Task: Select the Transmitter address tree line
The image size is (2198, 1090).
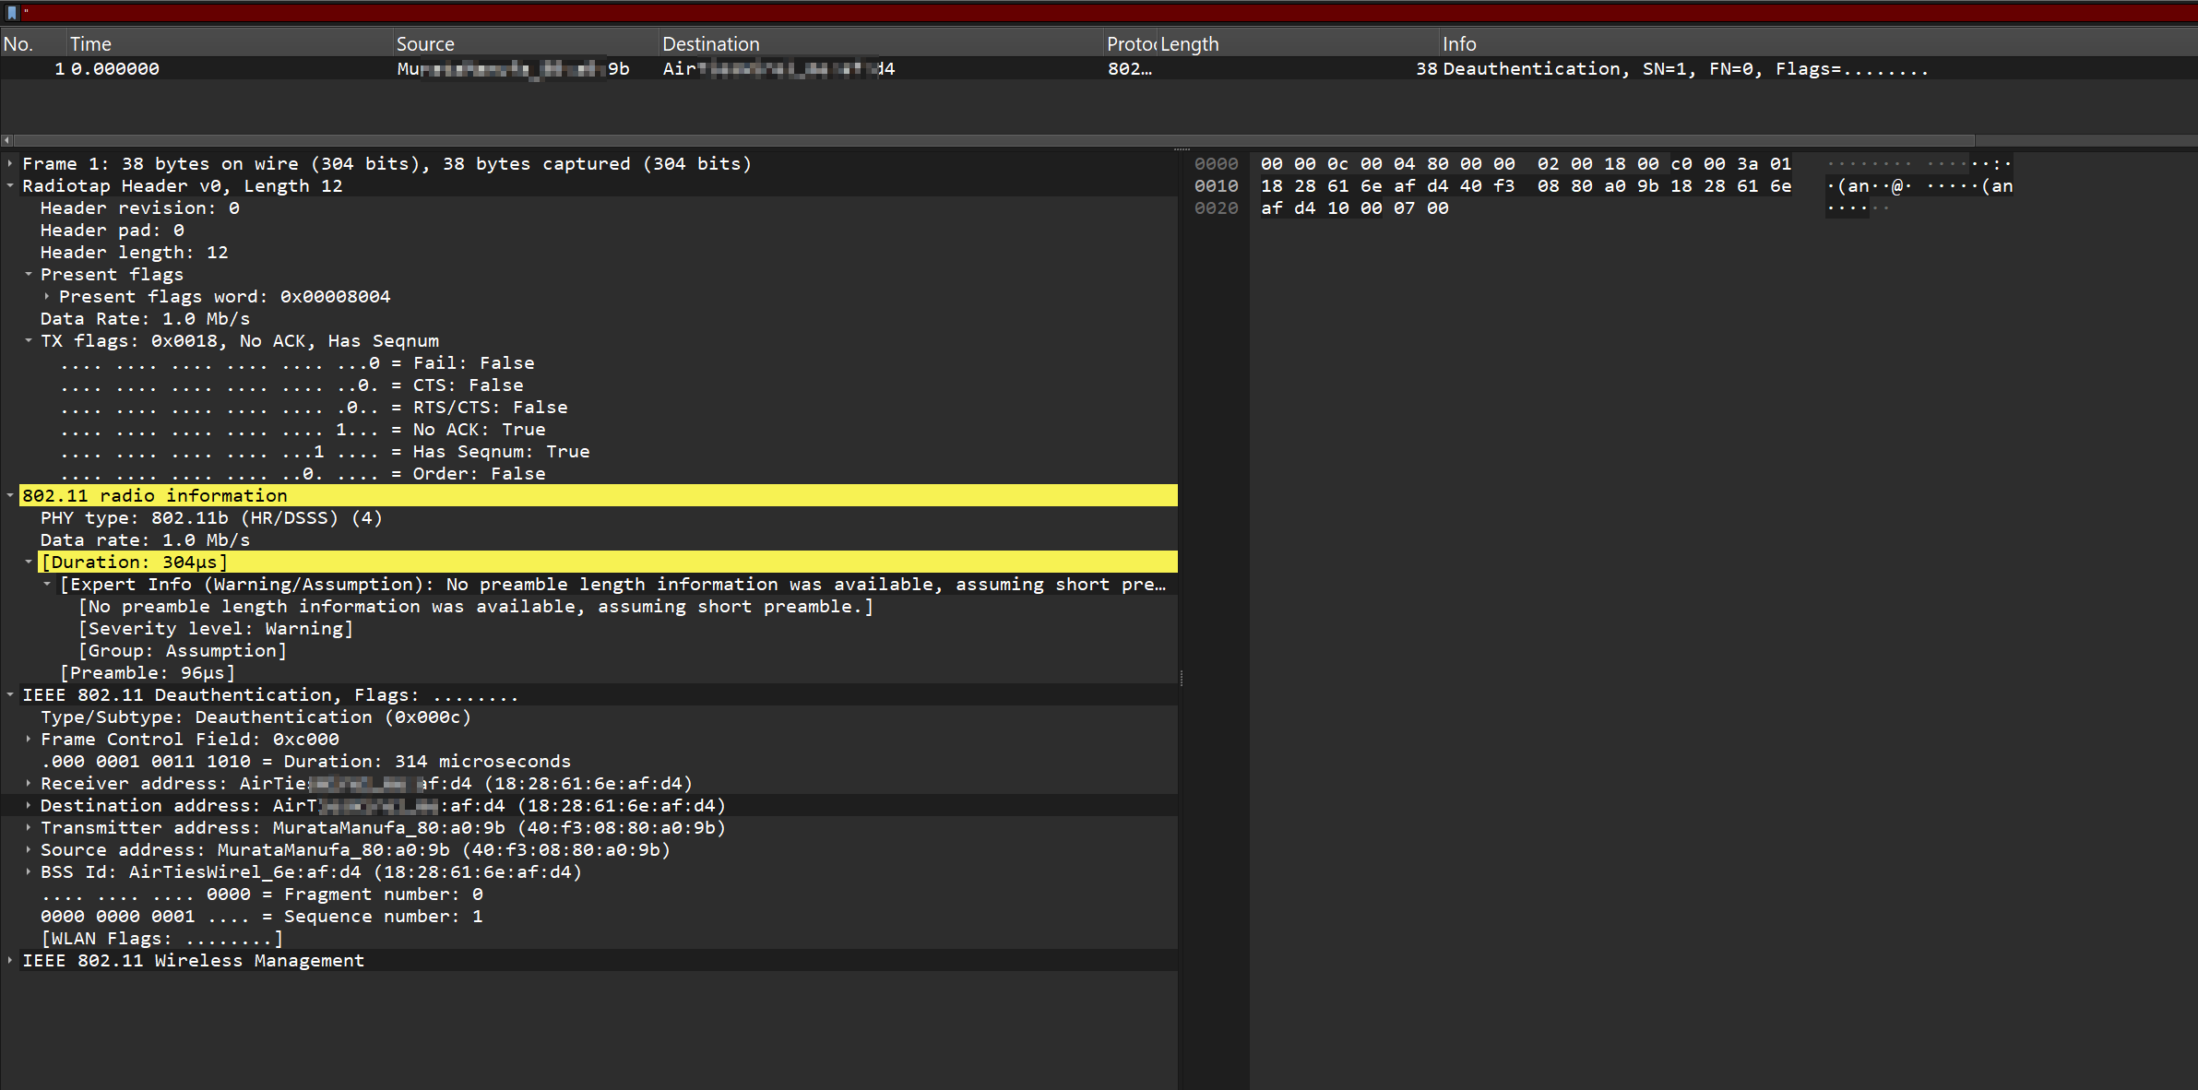Action: tap(382, 828)
